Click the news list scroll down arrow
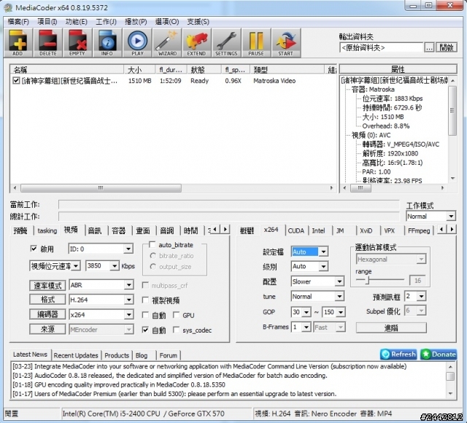The width and height of the screenshot is (467, 423). point(451,394)
